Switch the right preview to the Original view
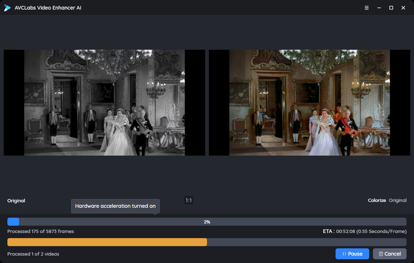The width and height of the screenshot is (414, 263). point(397,201)
